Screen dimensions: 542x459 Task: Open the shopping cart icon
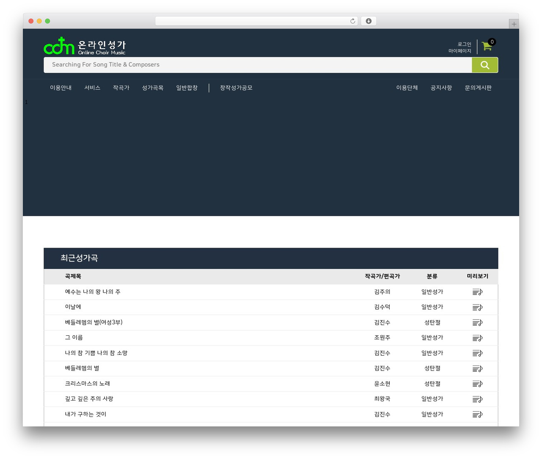tap(487, 46)
